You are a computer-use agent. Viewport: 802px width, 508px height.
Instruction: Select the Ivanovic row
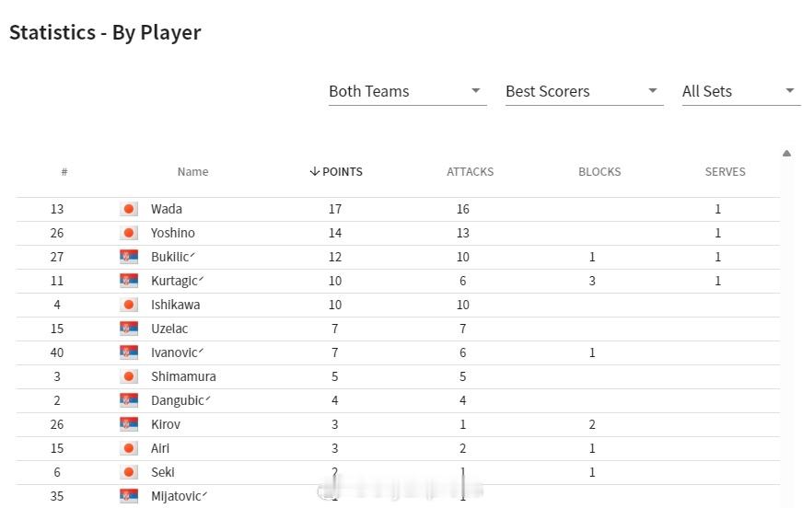398,352
